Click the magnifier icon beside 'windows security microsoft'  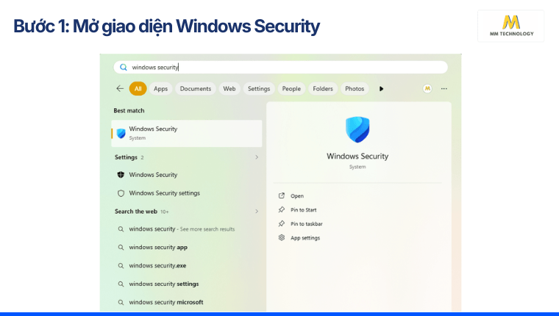pos(121,302)
